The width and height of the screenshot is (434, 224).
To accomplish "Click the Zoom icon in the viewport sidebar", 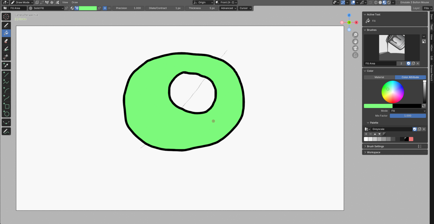I will [x=355, y=34].
